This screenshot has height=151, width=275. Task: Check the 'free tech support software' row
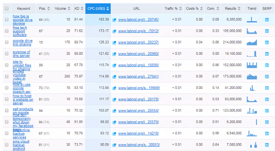(x=7, y=31)
